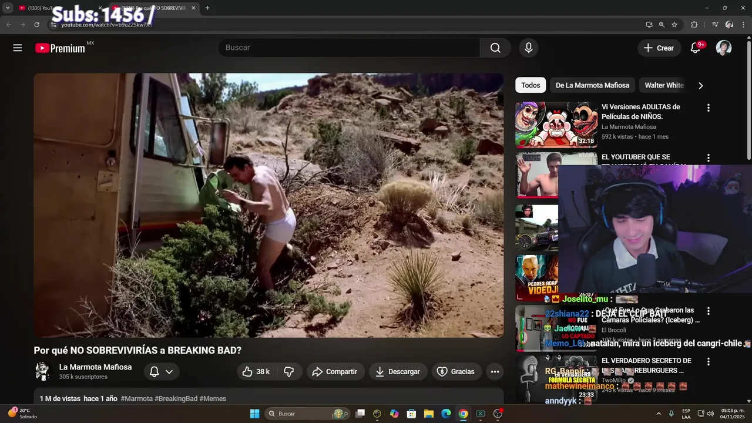Go back in Chrome navigation
The height and width of the screenshot is (423, 752).
pos(8,25)
